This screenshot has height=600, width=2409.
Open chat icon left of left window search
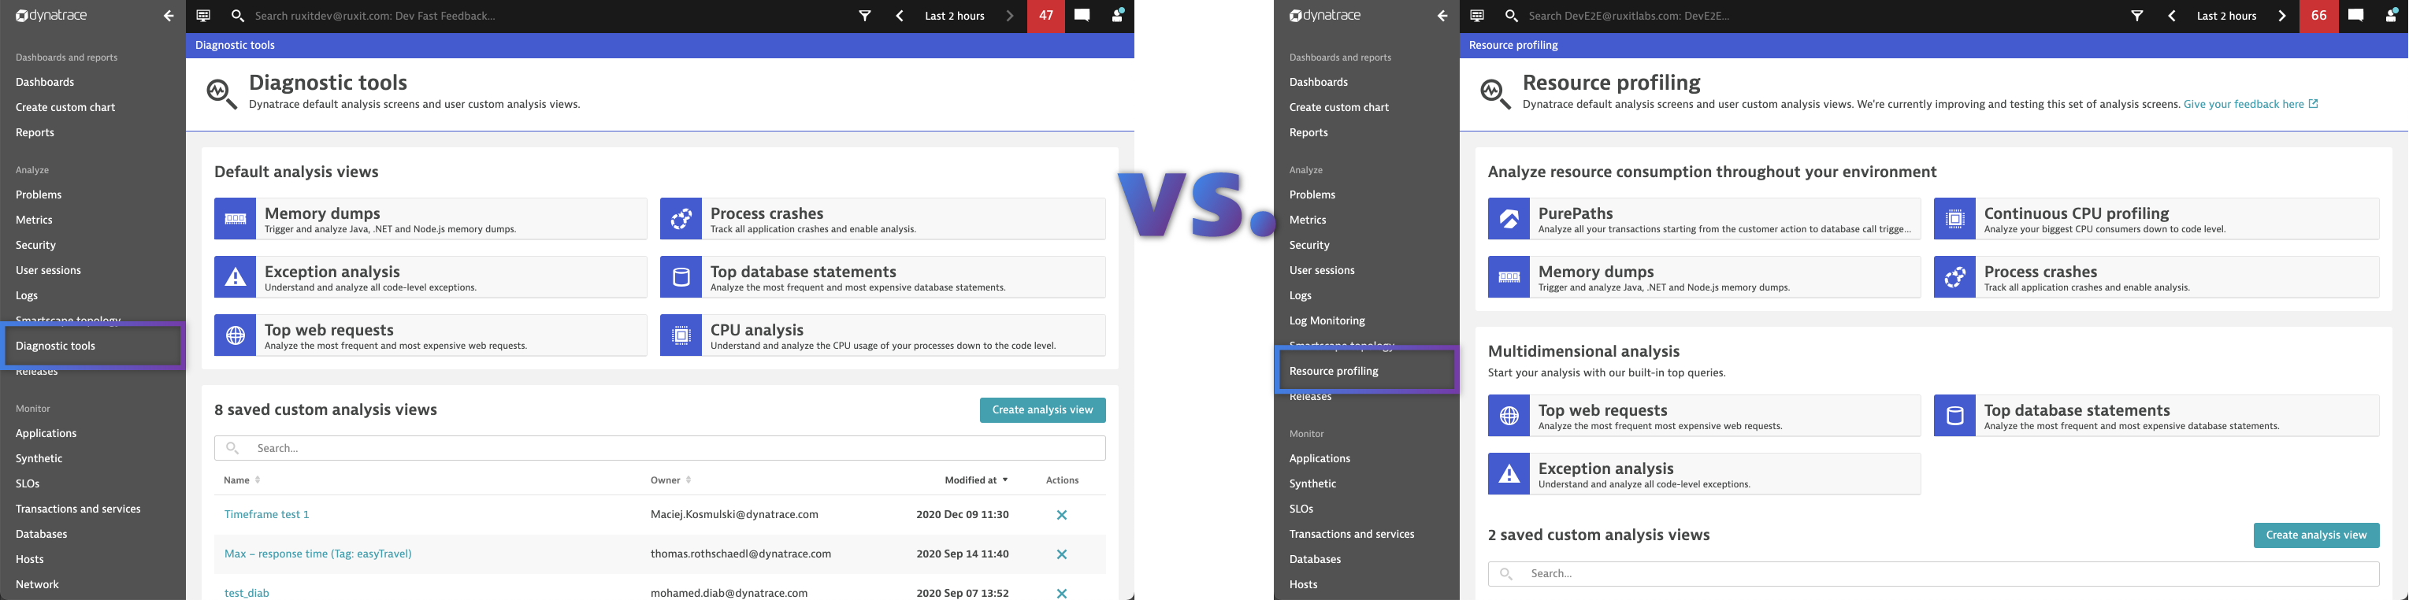point(203,16)
